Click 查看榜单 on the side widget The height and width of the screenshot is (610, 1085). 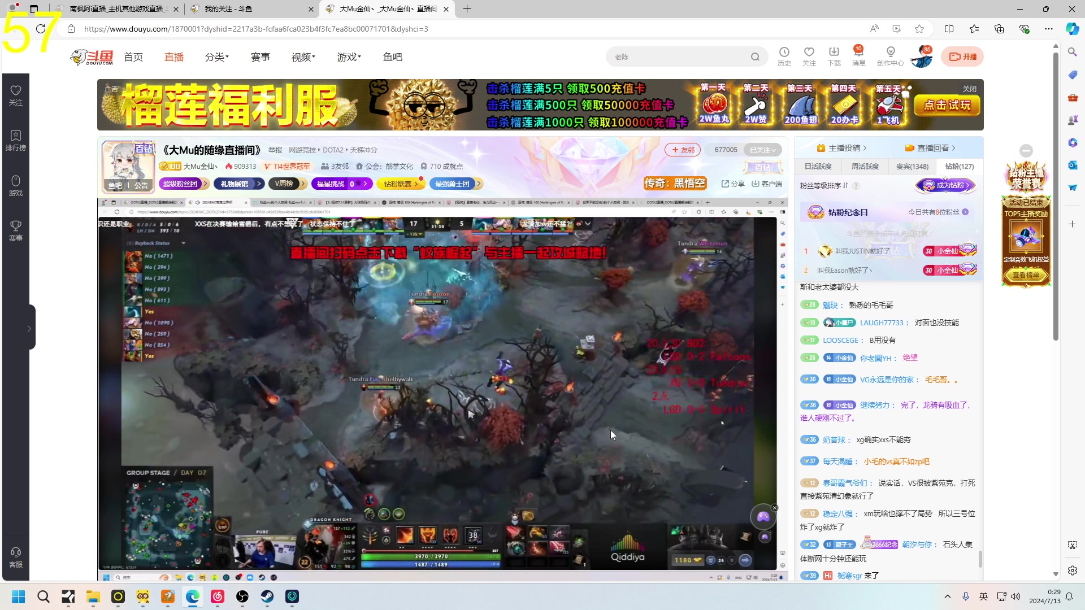tap(1026, 275)
